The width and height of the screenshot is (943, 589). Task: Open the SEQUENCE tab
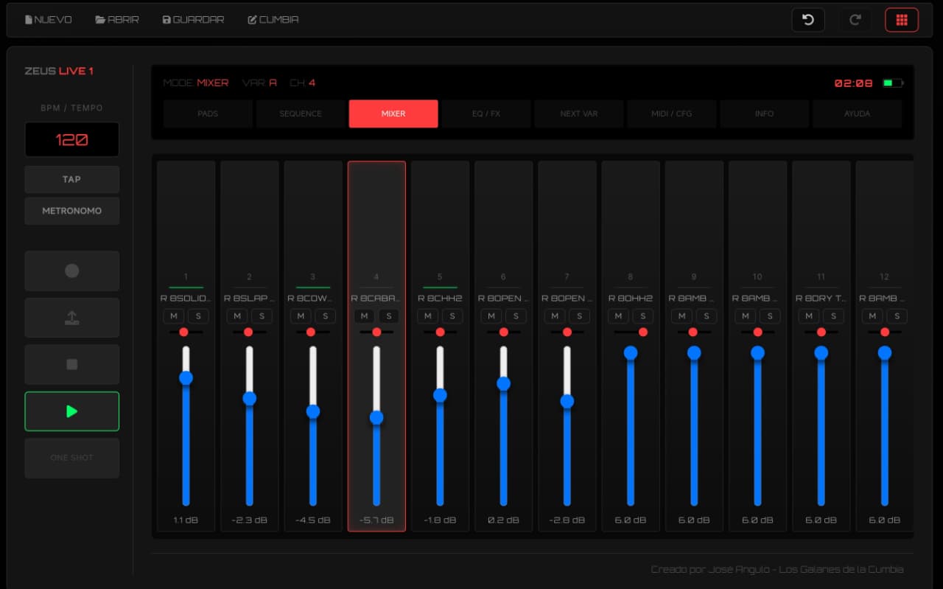[301, 114]
